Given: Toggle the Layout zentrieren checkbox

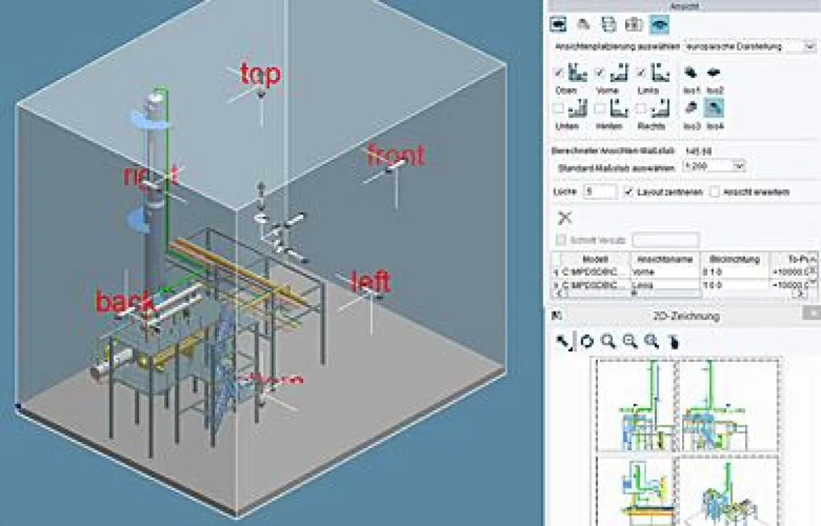Looking at the screenshot, I should pyautogui.click(x=629, y=192).
